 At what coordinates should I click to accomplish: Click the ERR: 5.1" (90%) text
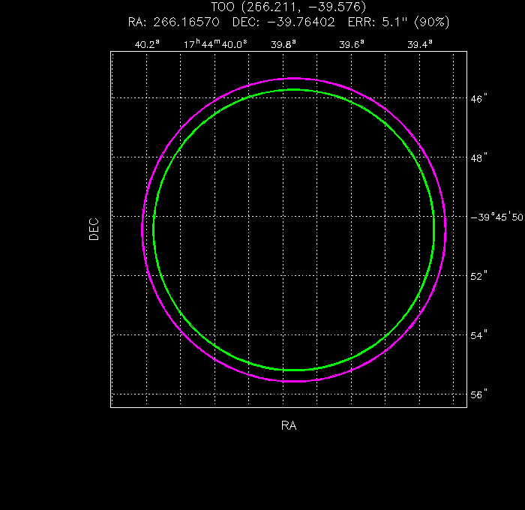[398, 22]
